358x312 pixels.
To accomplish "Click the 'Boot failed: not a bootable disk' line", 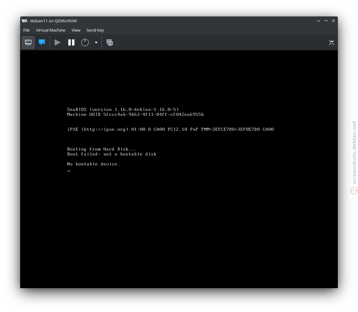I will (112, 154).
